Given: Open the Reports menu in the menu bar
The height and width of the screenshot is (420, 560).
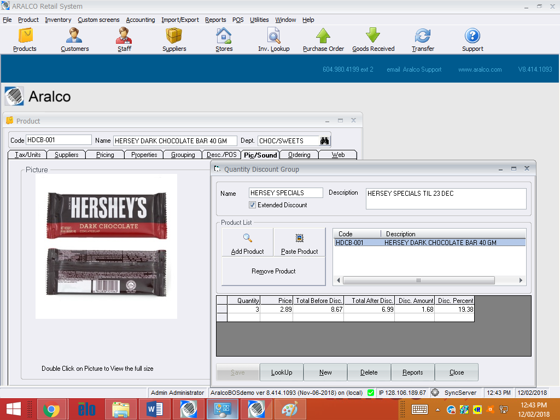Looking at the screenshot, I should (x=215, y=20).
